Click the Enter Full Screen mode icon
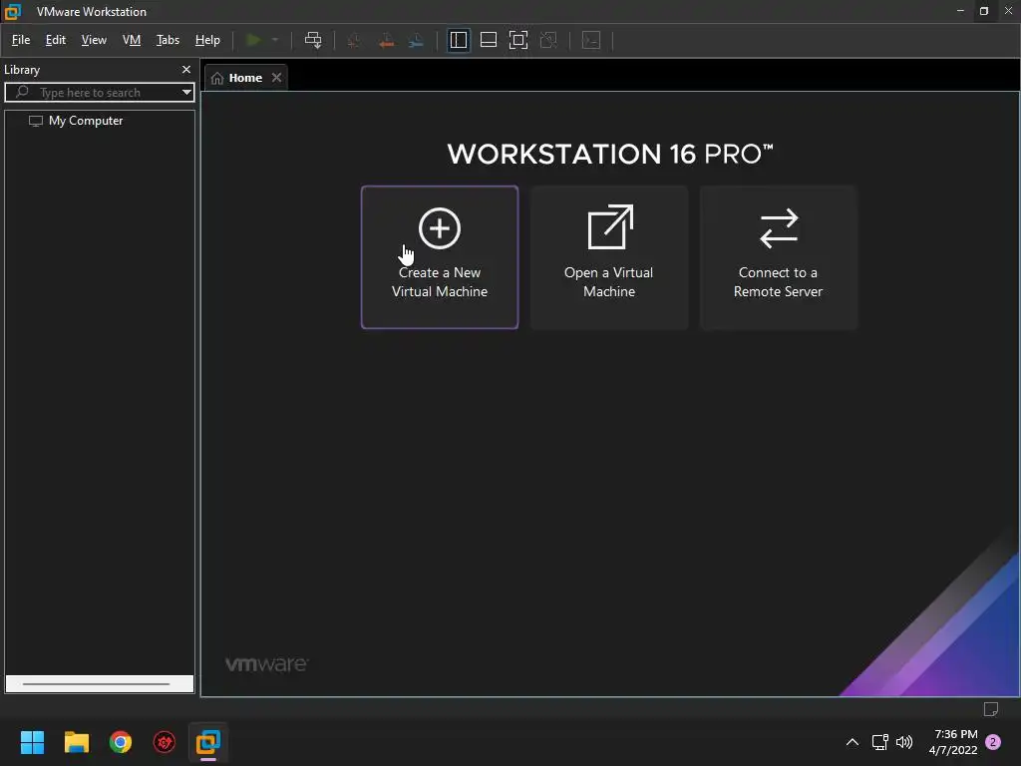Image resolution: width=1021 pixels, height=766 pixels. click(518, 40)
